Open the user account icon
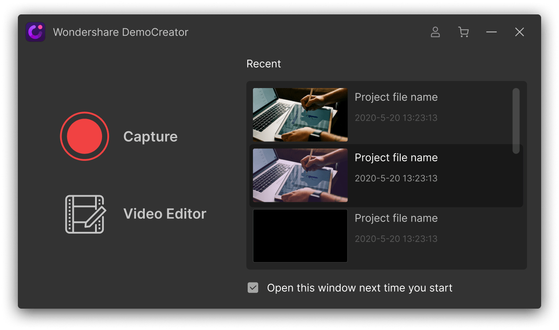 (x=435, y=32)
